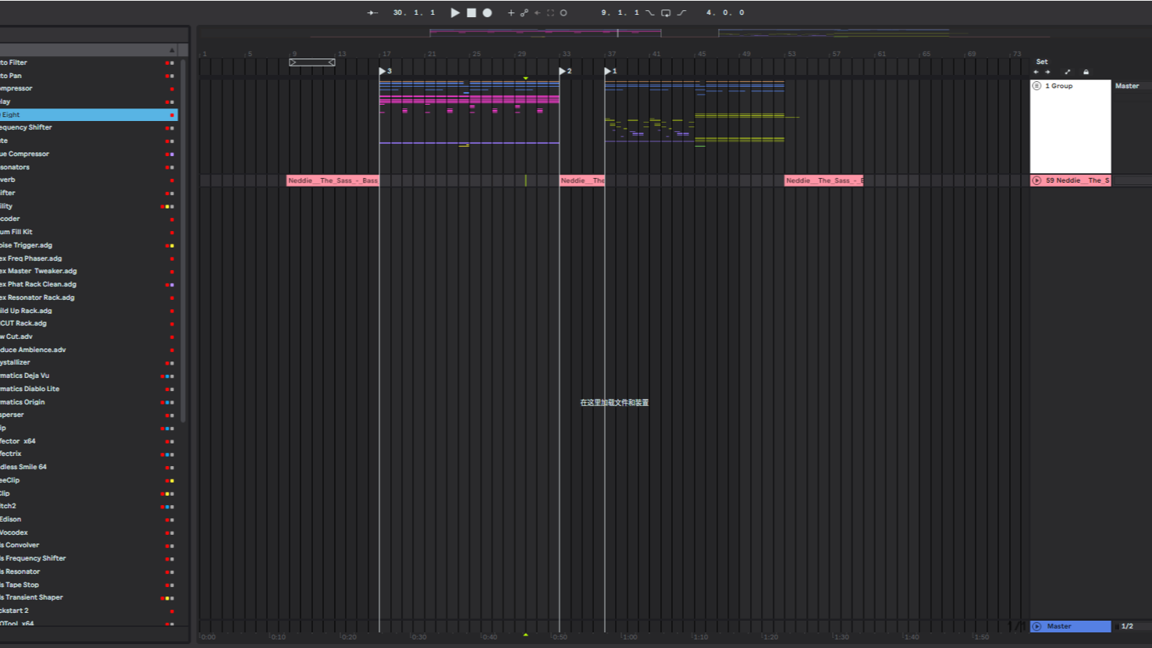Click the sort triangle atop the browser list
The image size is (1152, 648).
pyautogui.click(x=172, y=49)
